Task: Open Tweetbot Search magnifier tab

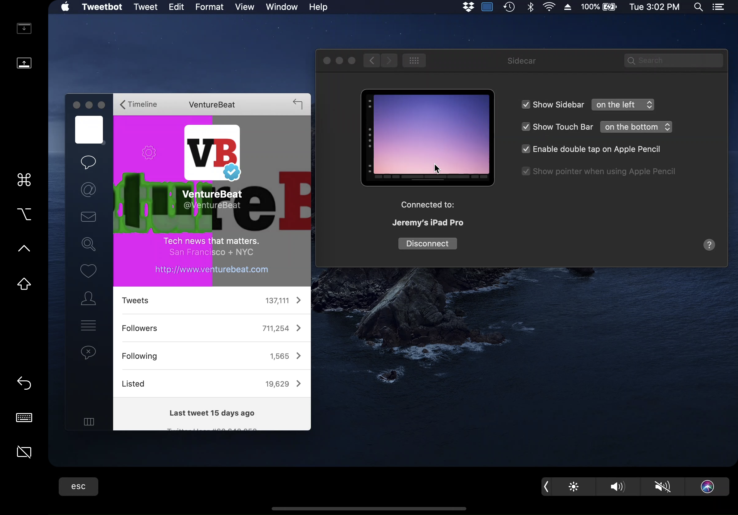Action: 88,244
